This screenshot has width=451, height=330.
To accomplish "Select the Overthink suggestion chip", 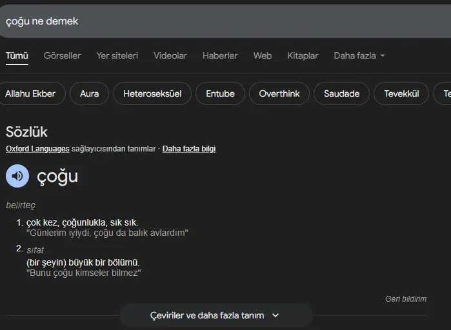I will coord(279,93).
